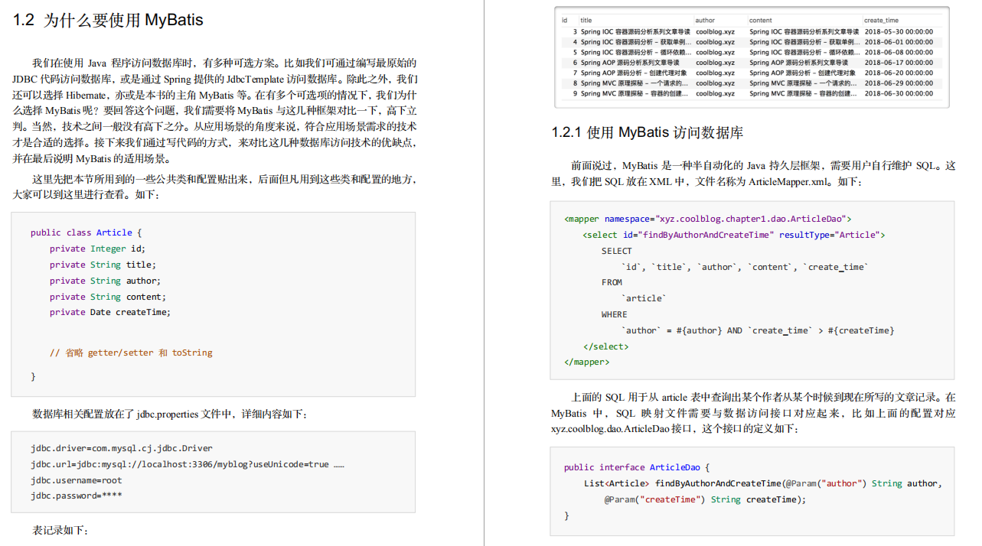Click the paragraph starting '我们在使用 Java 程序访问数据库时'
Viewport: 982px width, 546px height.
pos(215,111)
